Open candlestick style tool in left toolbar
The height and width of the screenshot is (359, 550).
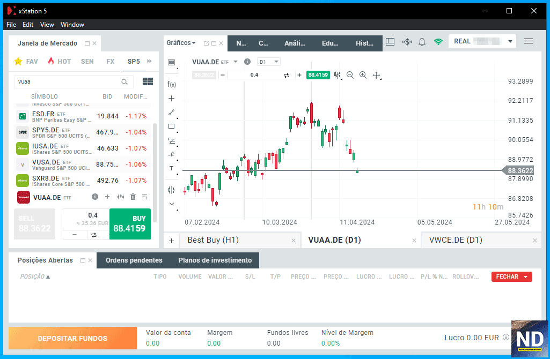click(x=172, y=190)
